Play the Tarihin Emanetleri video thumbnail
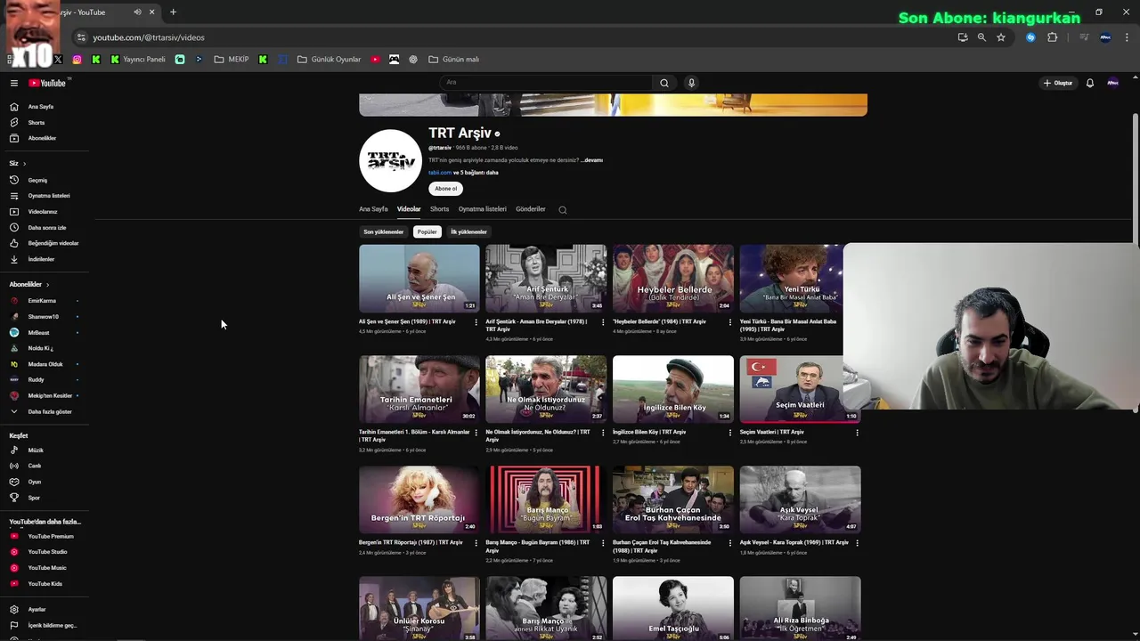This screenshot has width=1140, height=641. point(419,389)
